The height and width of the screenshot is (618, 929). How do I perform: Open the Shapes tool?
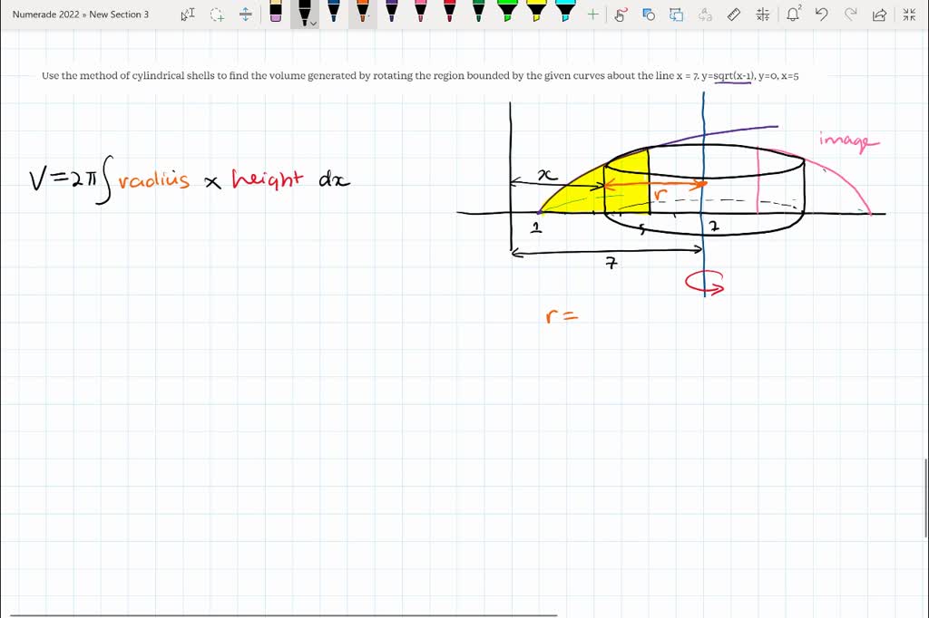click(x=648, y=14)
